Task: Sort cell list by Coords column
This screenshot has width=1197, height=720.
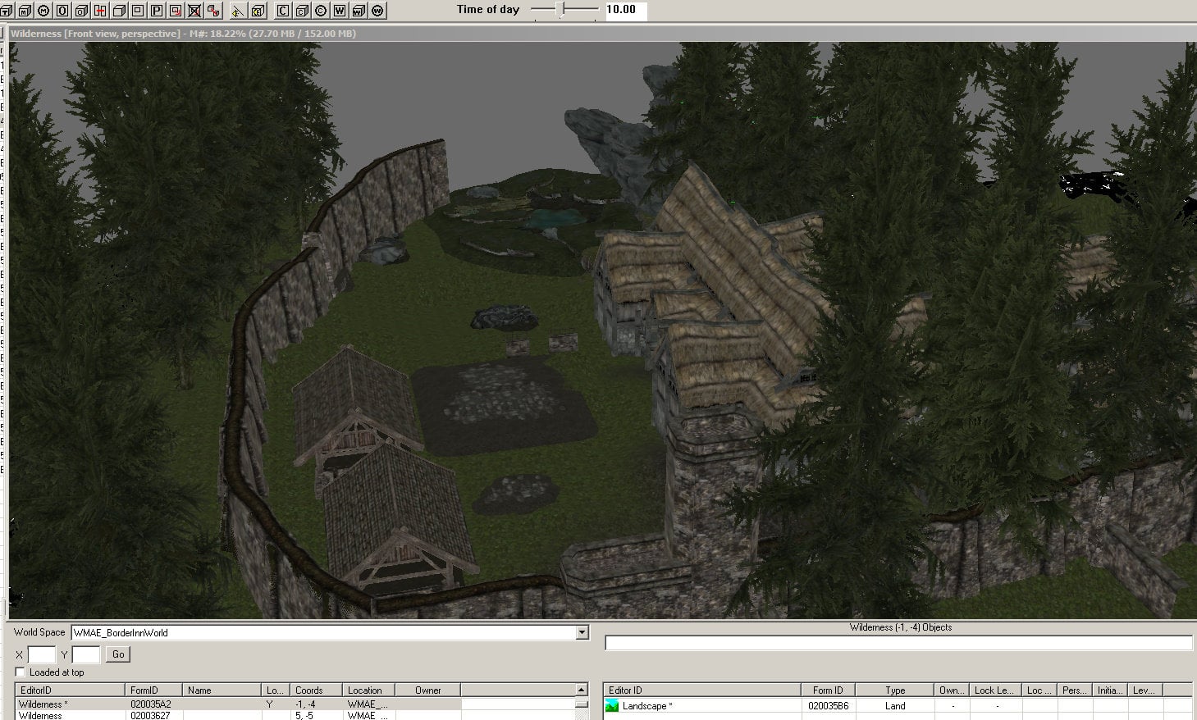Action: 317,690
